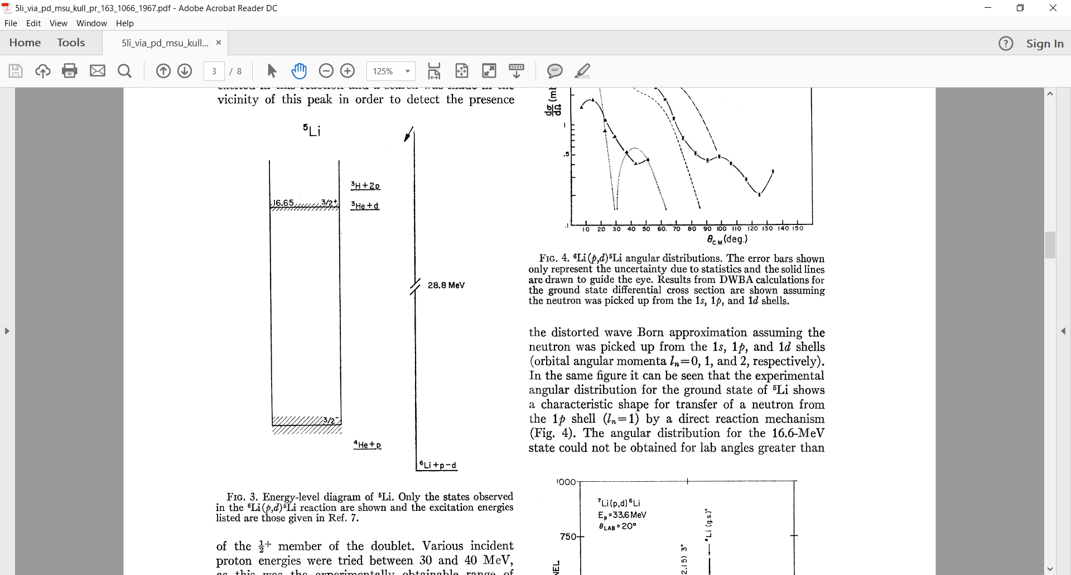Click the total page count '/ 8'

pyautogui.click(x=236, y=71)
